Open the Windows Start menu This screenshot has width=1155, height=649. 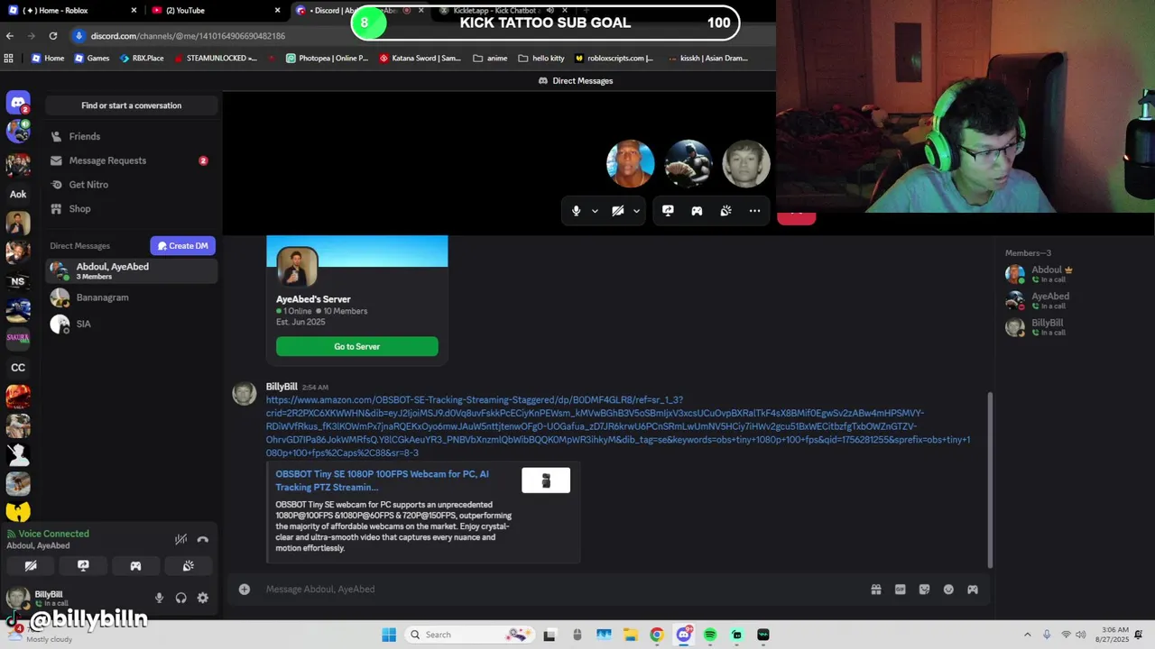389,635
